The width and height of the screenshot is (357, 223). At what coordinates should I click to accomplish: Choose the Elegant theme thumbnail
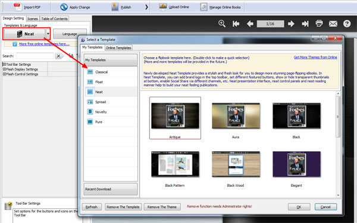pyautogui.click(x=297, y=164)
